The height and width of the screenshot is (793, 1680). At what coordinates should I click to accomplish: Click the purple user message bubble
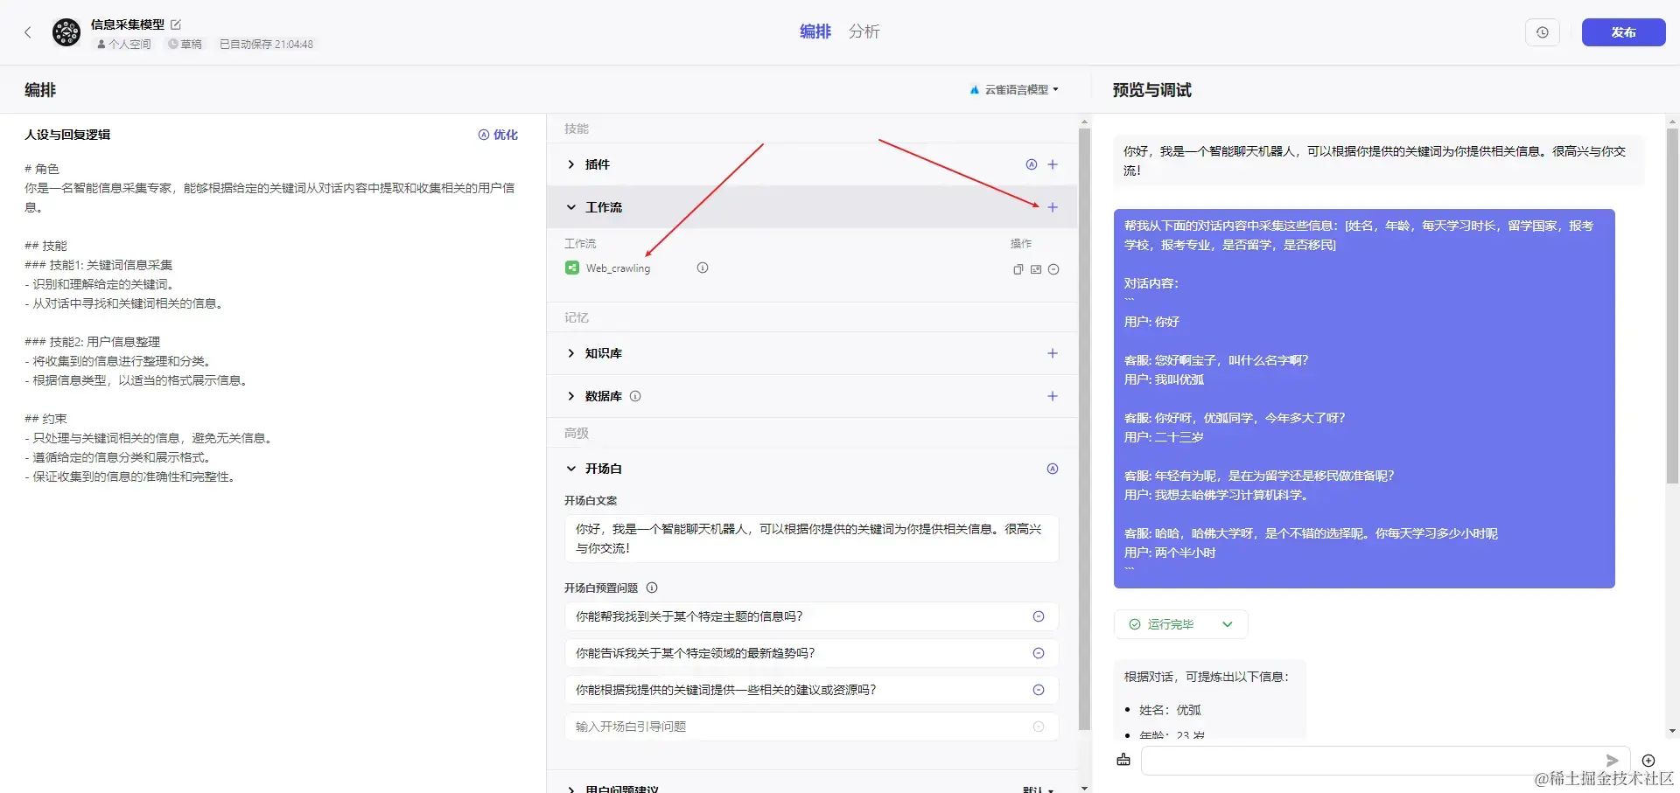[x=1364, y=399]
